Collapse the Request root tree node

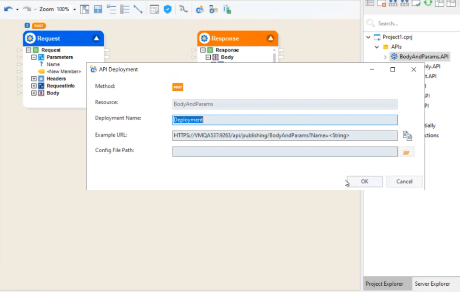point(28,50)
